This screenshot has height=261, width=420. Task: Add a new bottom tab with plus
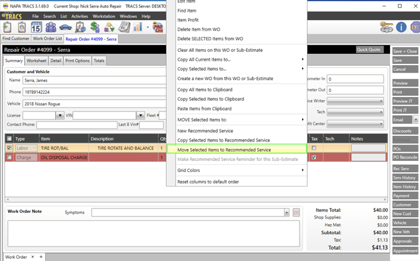pyautogui.click(x=41, y=257)
